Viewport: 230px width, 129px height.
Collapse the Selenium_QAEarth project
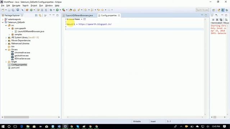[x=3, y=22]
